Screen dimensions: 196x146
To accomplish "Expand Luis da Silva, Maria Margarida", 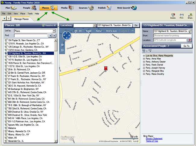I will pos(144,56).
